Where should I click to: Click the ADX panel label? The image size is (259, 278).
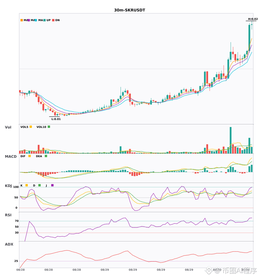pyautogui.click(x=9, y=244)
